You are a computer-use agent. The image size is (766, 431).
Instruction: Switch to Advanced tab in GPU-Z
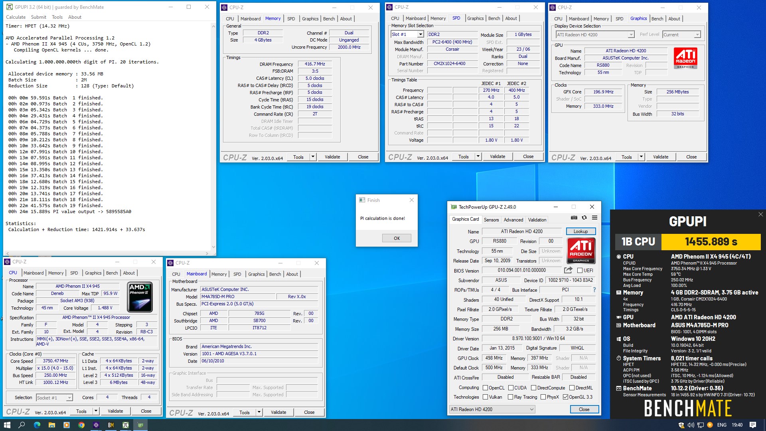tap(513, 219)
